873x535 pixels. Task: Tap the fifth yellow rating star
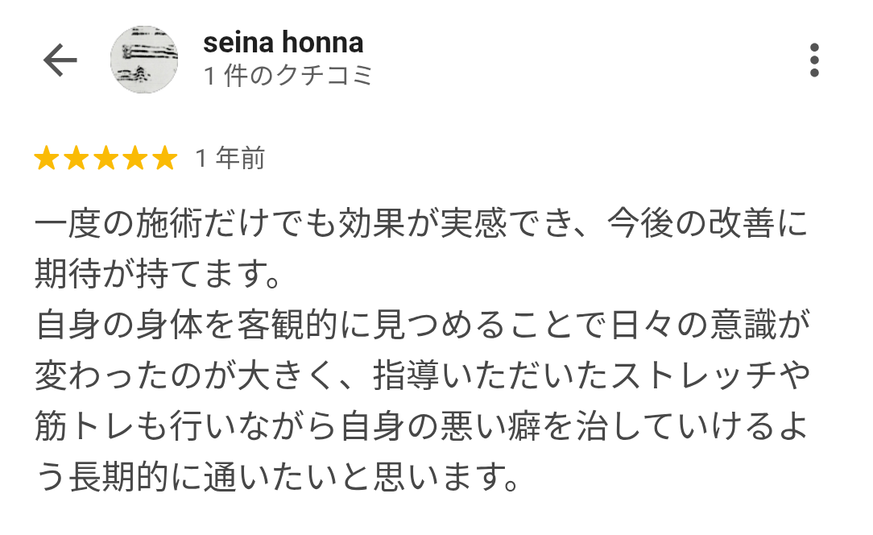pyautogui.click(x=164, y=159)
